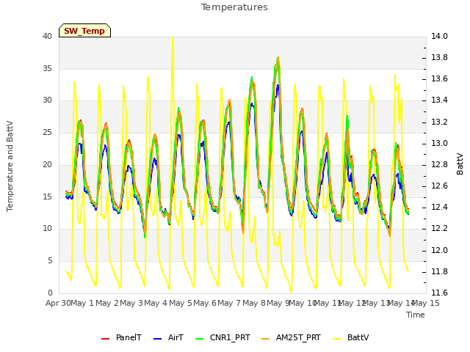The image size is (470, 352).
Task: Click the blue AirT legend swatch
Action: pyautogui.click(x=157, y=339)
